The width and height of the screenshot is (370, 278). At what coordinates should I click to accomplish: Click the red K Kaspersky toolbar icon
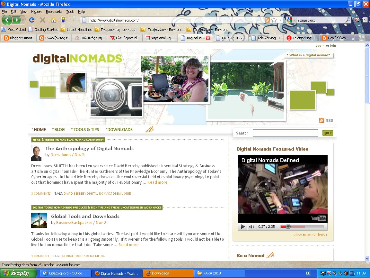point(357,20)
